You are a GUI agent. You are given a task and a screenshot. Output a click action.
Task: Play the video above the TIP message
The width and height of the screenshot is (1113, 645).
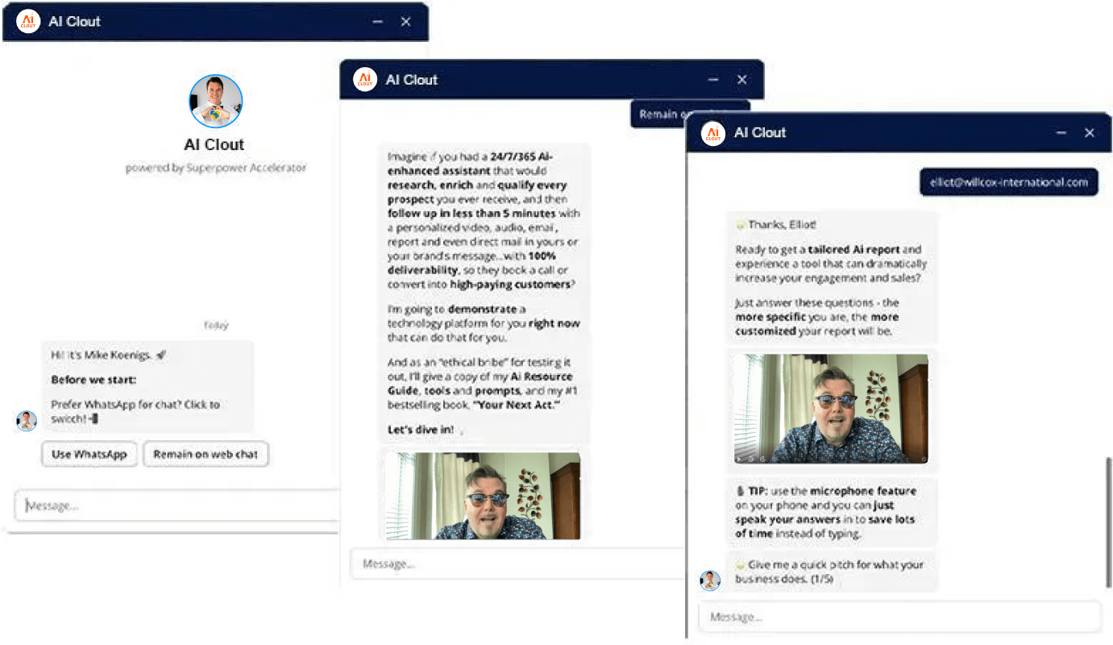click(x=740, y=459)
